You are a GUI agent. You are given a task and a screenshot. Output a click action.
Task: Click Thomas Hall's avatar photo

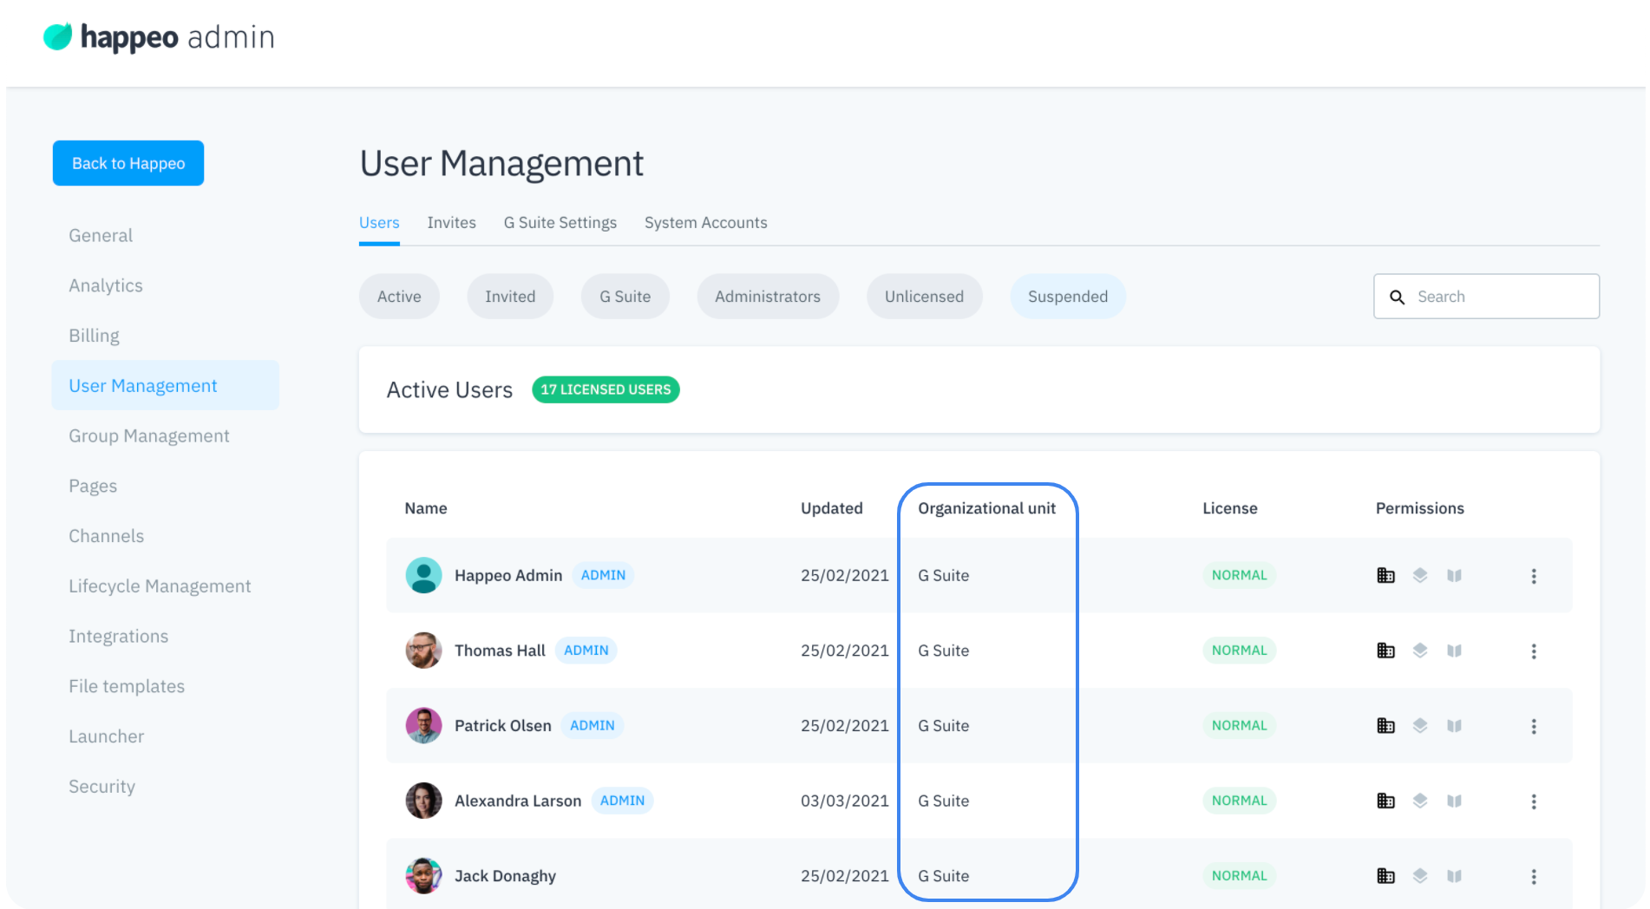coord(423,651)
